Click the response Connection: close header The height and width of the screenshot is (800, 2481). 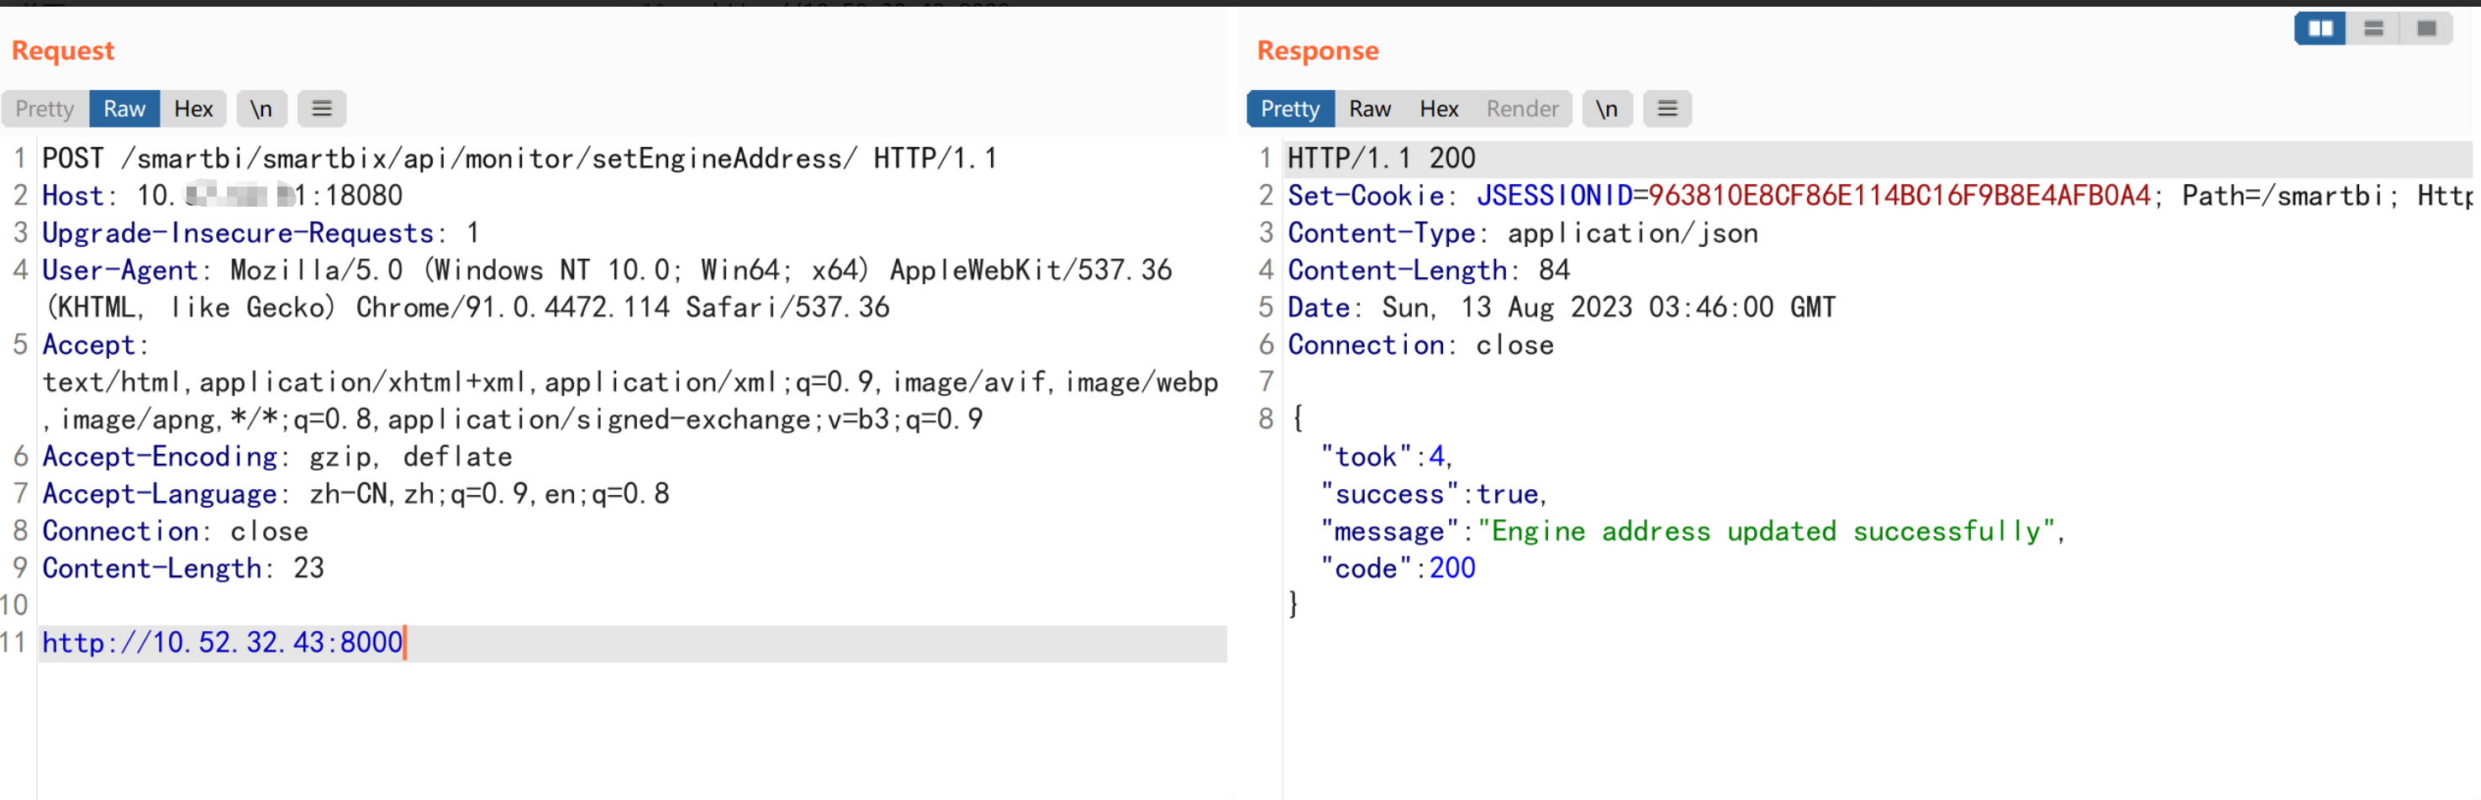click(1421, 345)
